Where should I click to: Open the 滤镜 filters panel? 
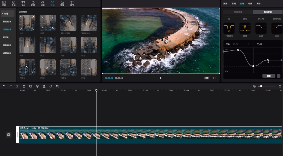point(62,3)
